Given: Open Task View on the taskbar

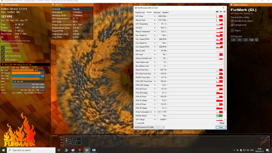Looking at the screenshot, I should point(59,150).
